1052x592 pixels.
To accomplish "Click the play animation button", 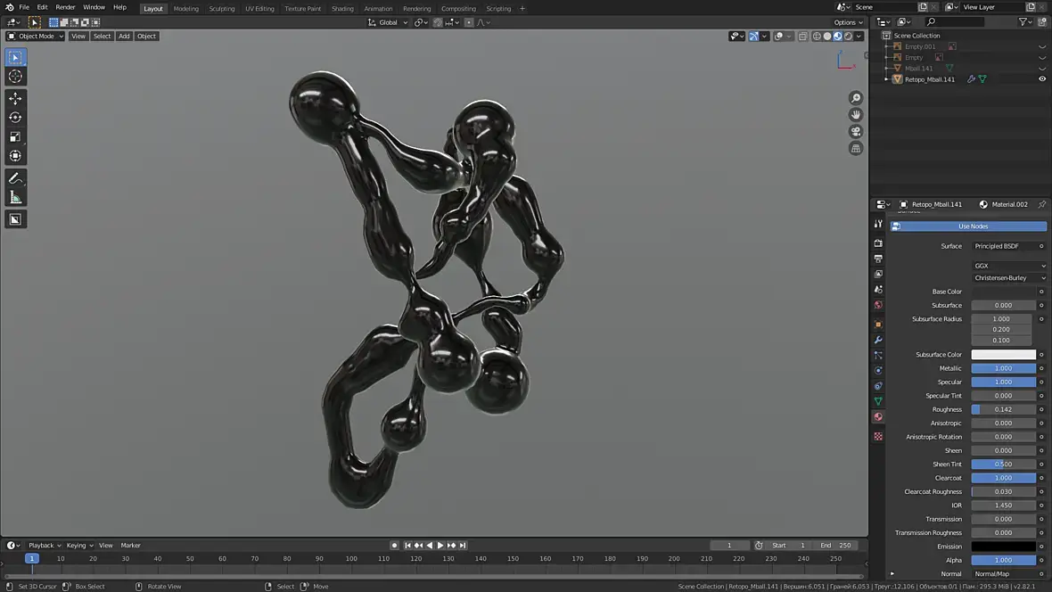I will [440, 546].
